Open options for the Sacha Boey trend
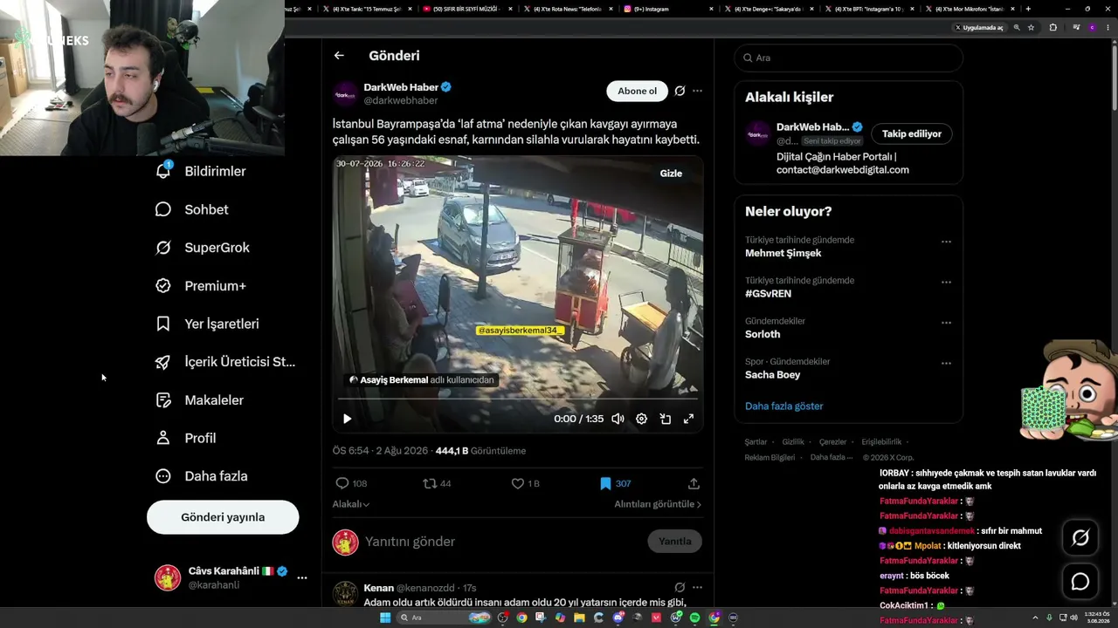 point(946,364)
